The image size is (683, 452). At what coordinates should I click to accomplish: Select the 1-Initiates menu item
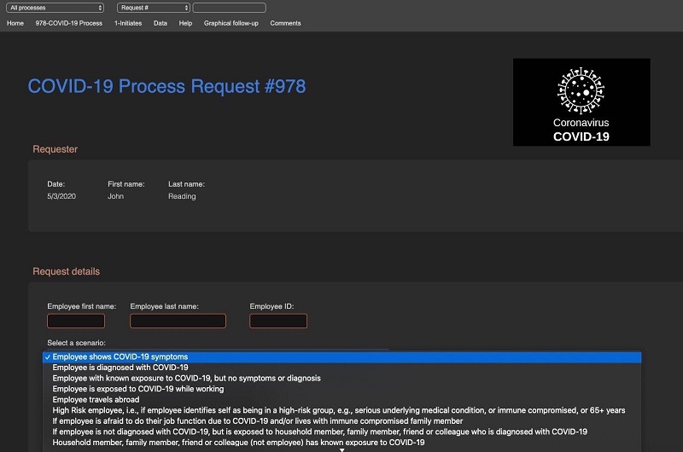pos(128,23)
